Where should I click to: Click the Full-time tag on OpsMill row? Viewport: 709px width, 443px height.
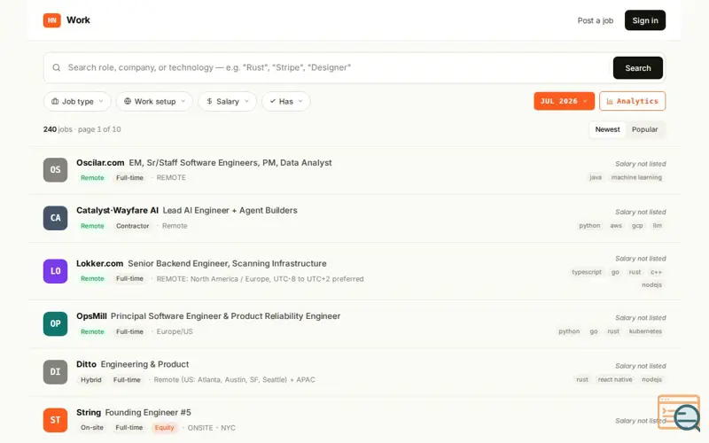click(129, 331)
